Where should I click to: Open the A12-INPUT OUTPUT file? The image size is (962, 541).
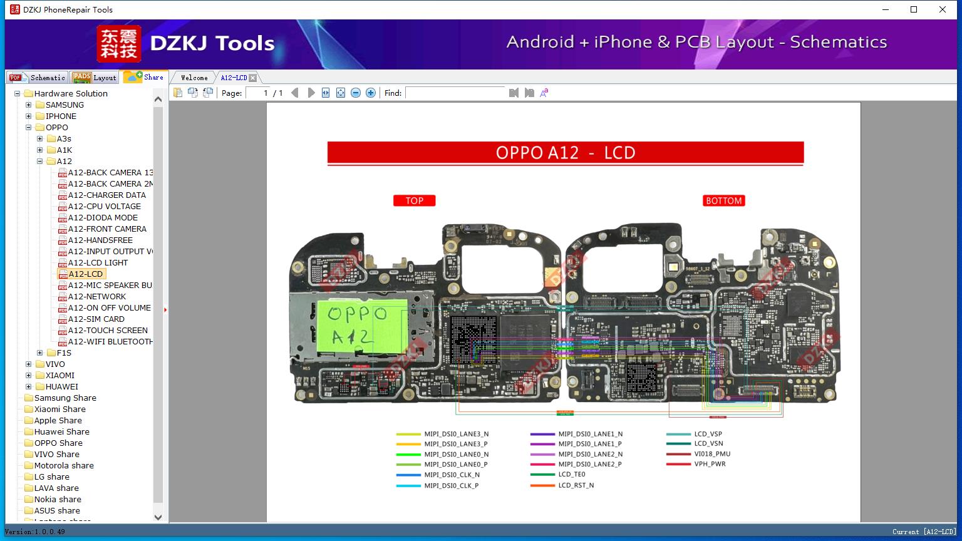coord(110,252)
